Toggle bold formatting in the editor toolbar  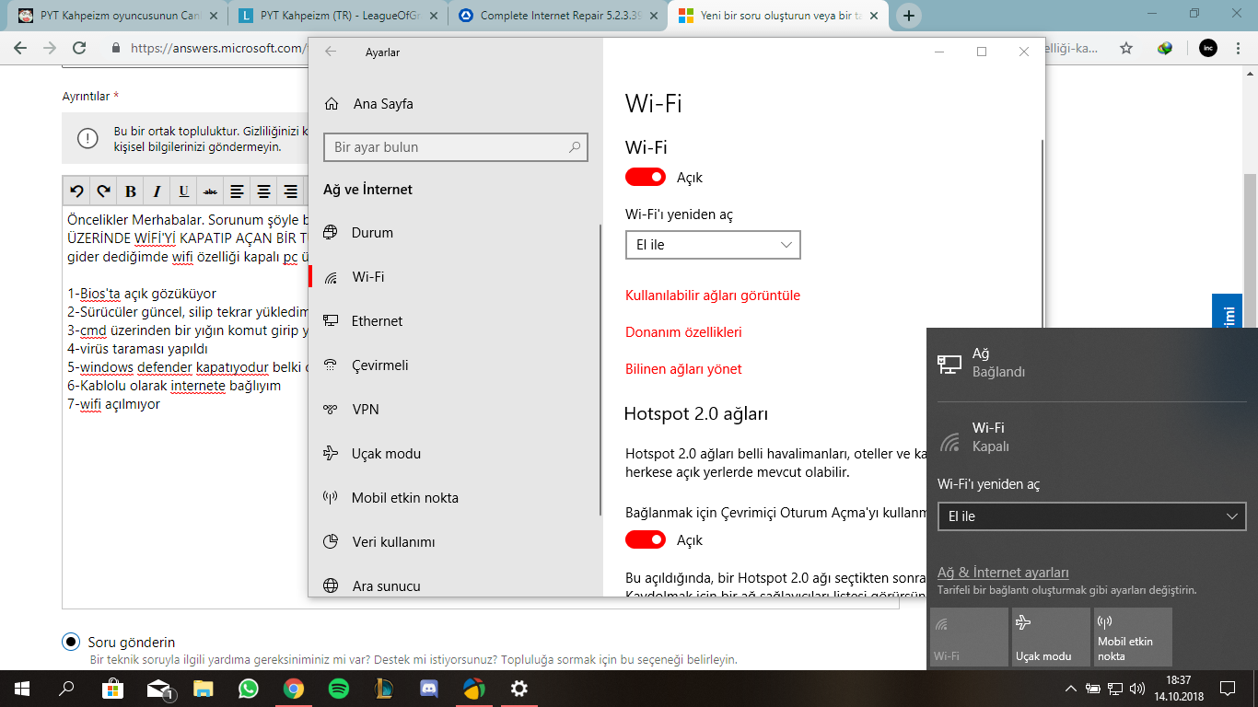[130, 191]
